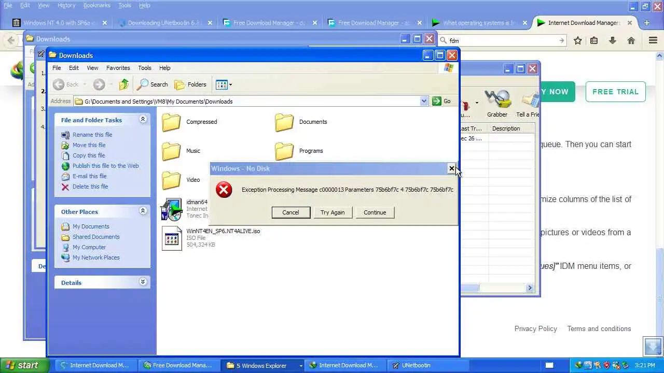Open the Explorer View menu
Screen dimensions: 664x373
[x=92, y=68]
